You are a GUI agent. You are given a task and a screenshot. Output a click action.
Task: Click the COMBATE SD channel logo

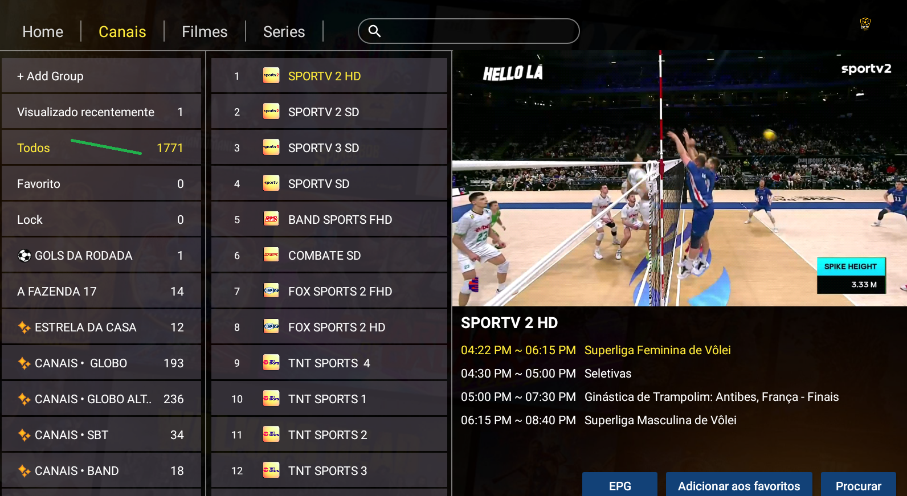(x=271, y=255)
